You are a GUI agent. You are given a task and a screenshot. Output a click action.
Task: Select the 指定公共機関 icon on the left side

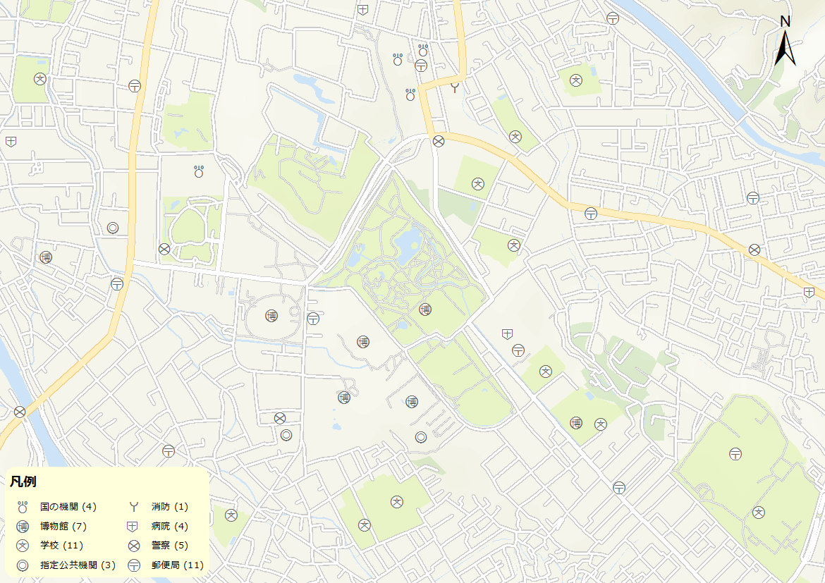click(111, 227)
